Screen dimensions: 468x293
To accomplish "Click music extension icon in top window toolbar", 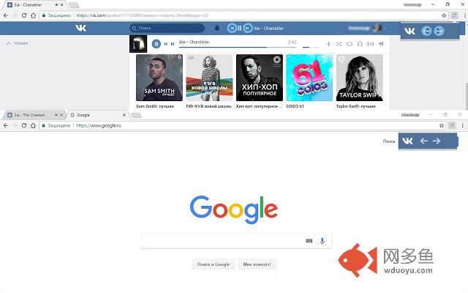I will click(454, 15).
